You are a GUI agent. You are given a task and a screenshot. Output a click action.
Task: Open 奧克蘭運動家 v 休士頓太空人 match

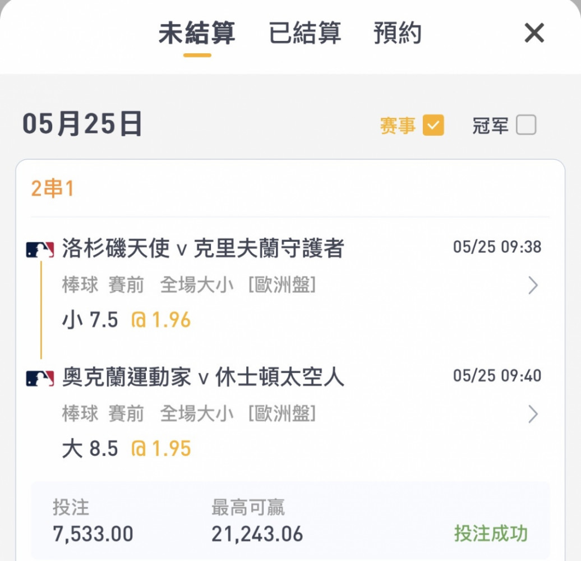tap(203, 377)
